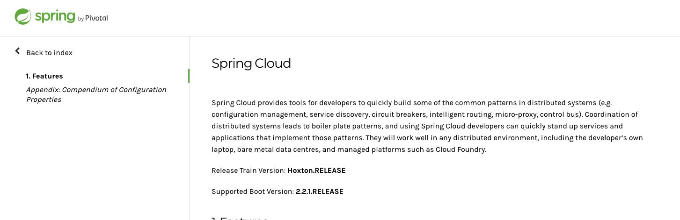Image resolution: width=680 pixels, height=220 pixels.
Task: Click the "by Pivotal" header text
Action: click(93, 18)
